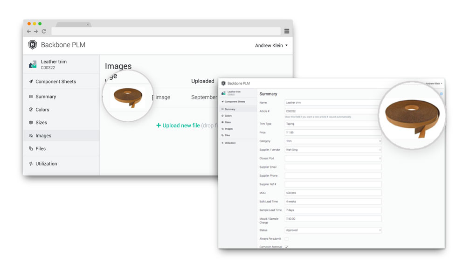Click the Price field 1.85
Image resolution: width=456 pixels, height=265 pixels.
pyautogui.click(x=333, y=132)
